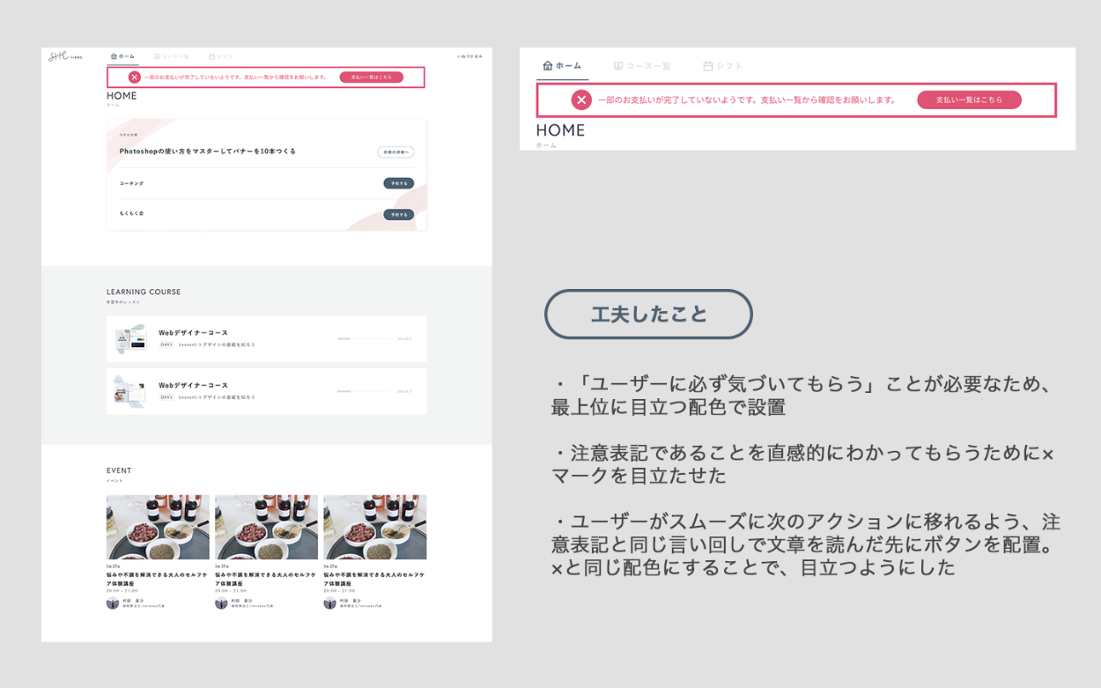Open the second event photo thumbnail
The height and width of the screenshot is (688, 1101).
click(266, 527)
